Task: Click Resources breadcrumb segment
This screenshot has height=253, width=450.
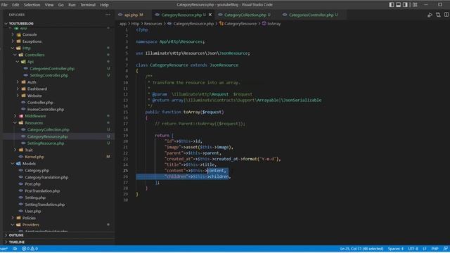Action: click(x=153, y=24)
